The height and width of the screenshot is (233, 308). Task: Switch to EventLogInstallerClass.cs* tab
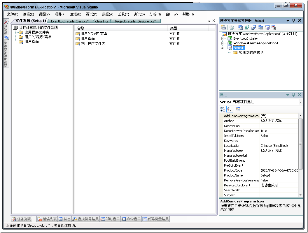[x=70, y=21]
